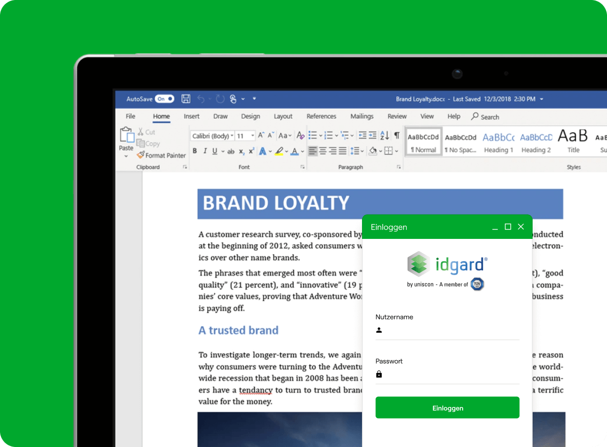Apply italic formatting

[x=205, y=149]
